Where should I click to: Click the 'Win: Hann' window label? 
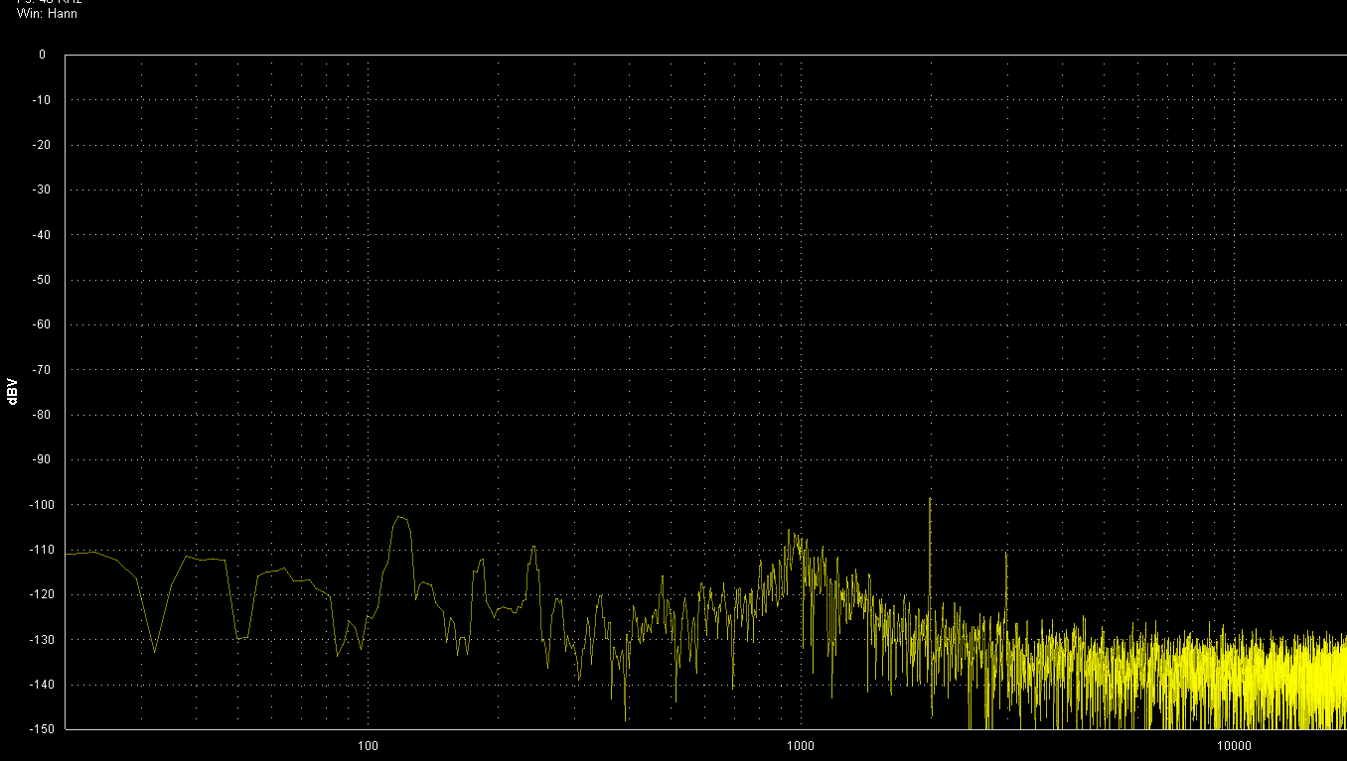tap(47, 14)
